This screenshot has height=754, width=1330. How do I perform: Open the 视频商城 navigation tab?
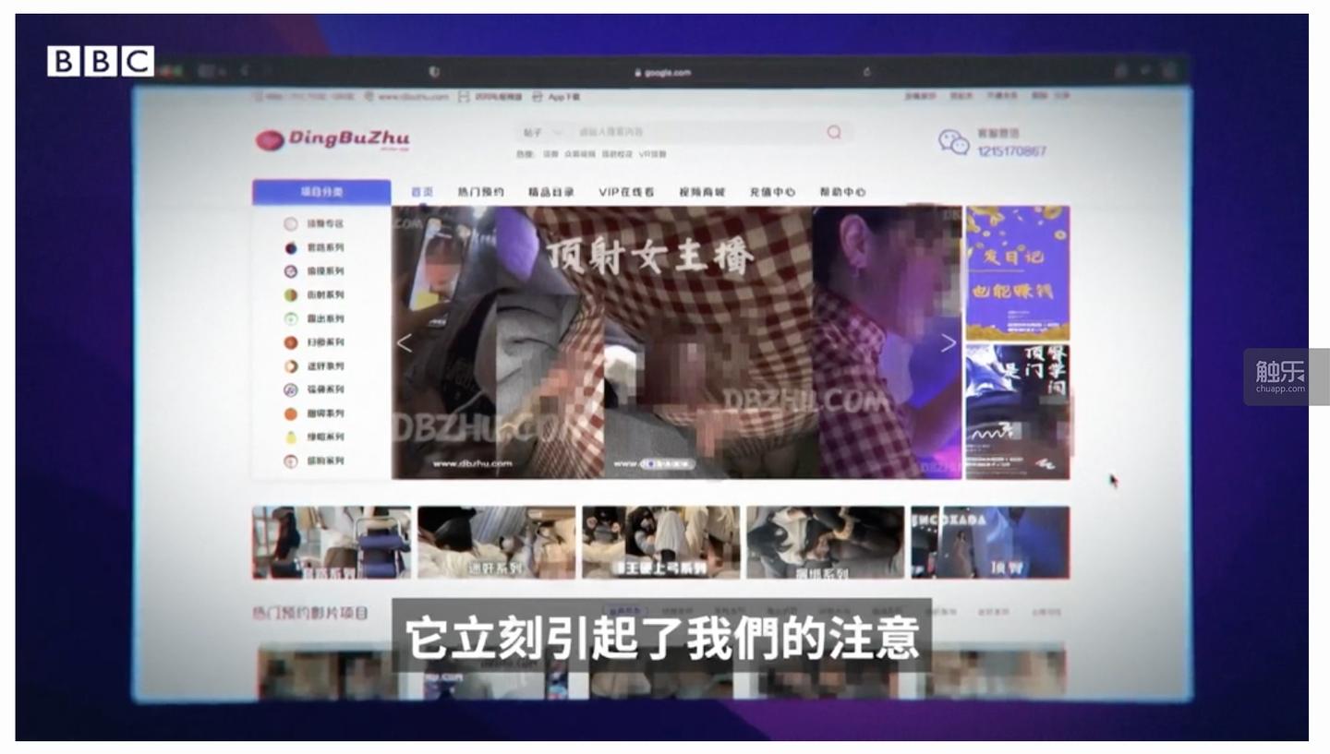coord(702,192)
